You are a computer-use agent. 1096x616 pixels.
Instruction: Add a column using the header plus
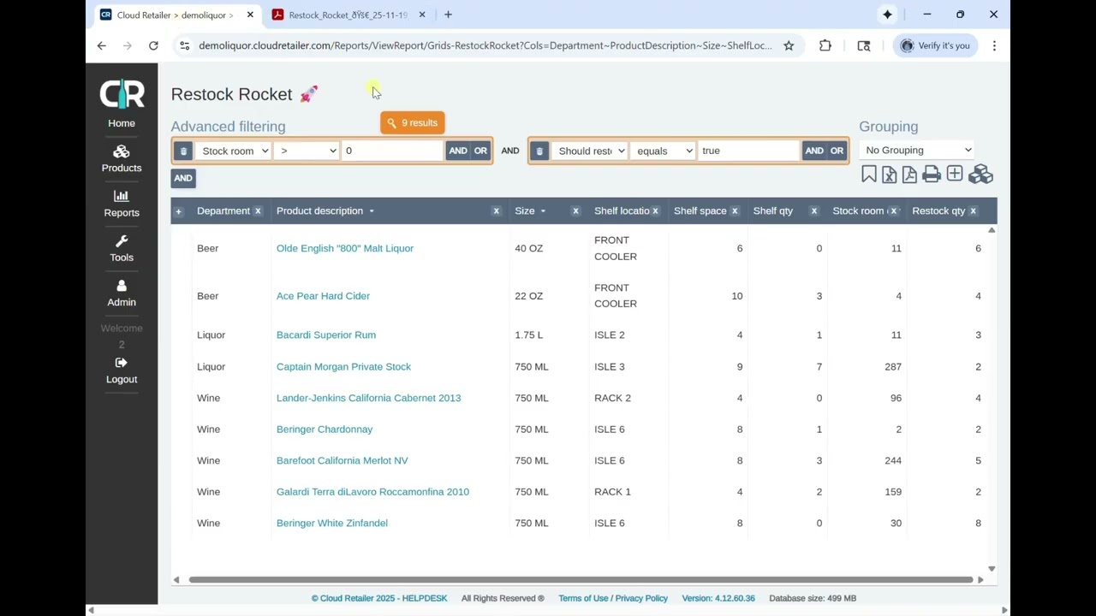tap(179, 211)
